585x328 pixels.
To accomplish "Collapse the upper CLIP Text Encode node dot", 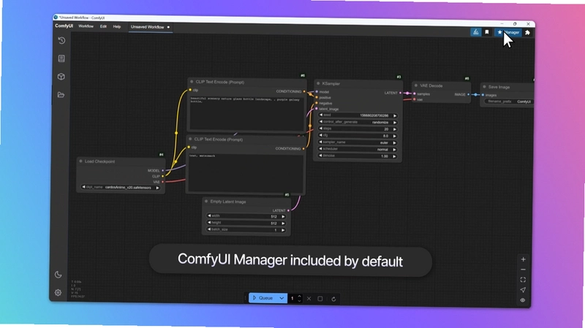I will click(192, 82).
